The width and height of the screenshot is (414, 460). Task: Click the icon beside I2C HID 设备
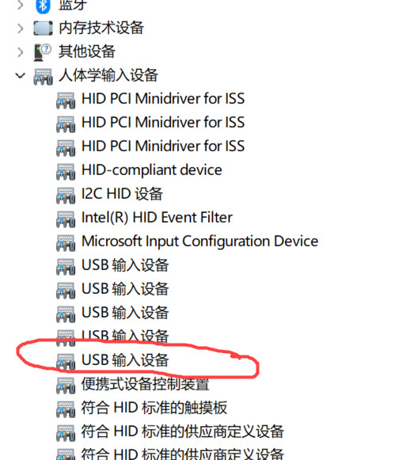pyautogui.click(x=66, y=196)
